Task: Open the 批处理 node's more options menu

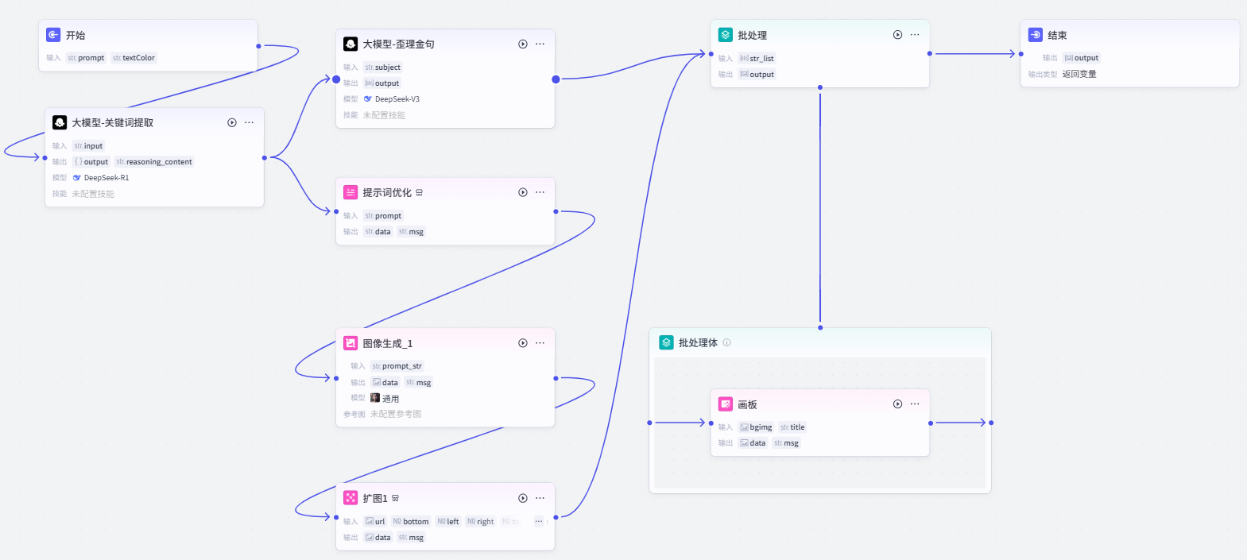Action: point(915,35)
